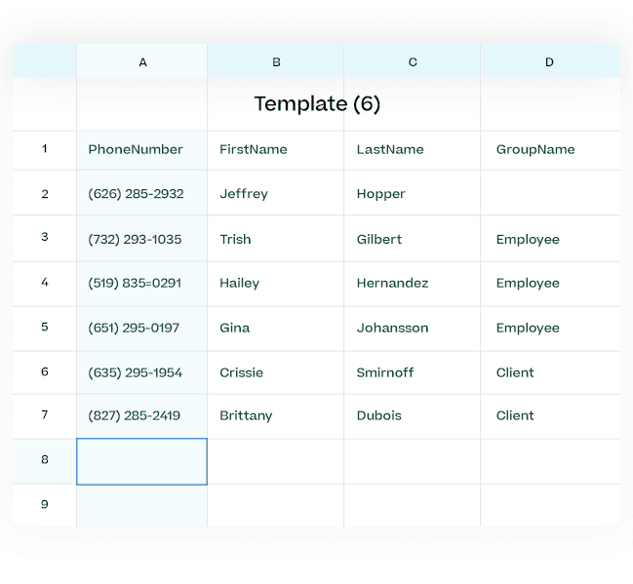
Task: Click column C header
Action: click(x=413, y=62)
